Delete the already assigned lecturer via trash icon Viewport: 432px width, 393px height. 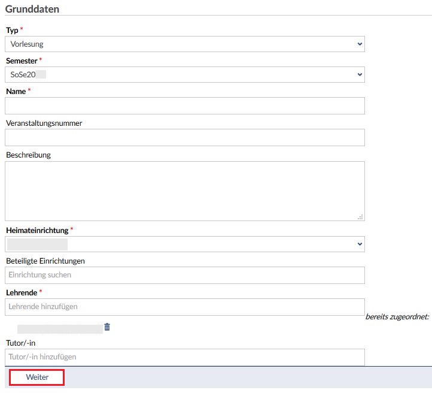point(107,327)
